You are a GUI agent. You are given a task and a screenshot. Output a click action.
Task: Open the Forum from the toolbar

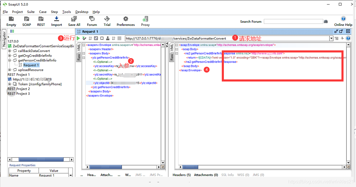point(92,21)
